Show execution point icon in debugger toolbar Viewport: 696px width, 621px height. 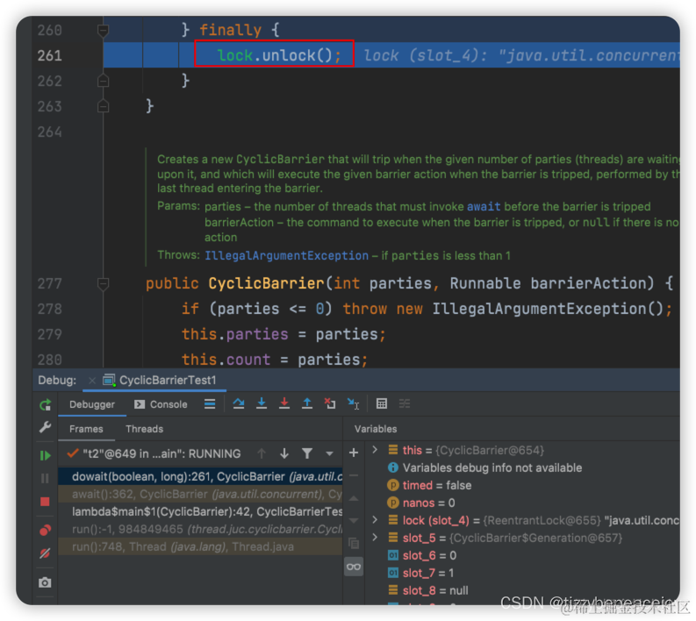tap(210, 403)
